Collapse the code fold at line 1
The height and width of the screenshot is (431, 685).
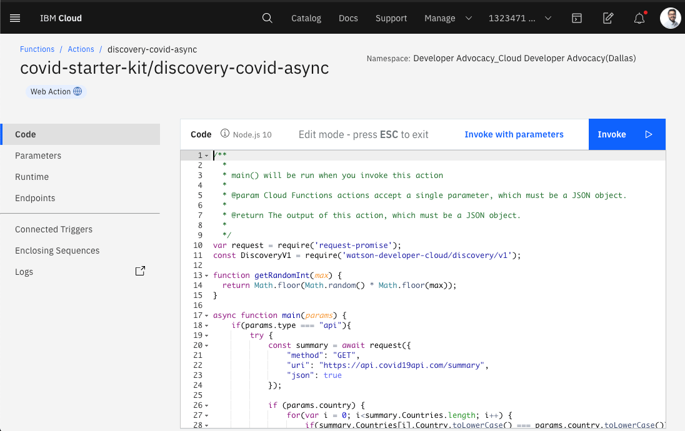click(207, 156)
